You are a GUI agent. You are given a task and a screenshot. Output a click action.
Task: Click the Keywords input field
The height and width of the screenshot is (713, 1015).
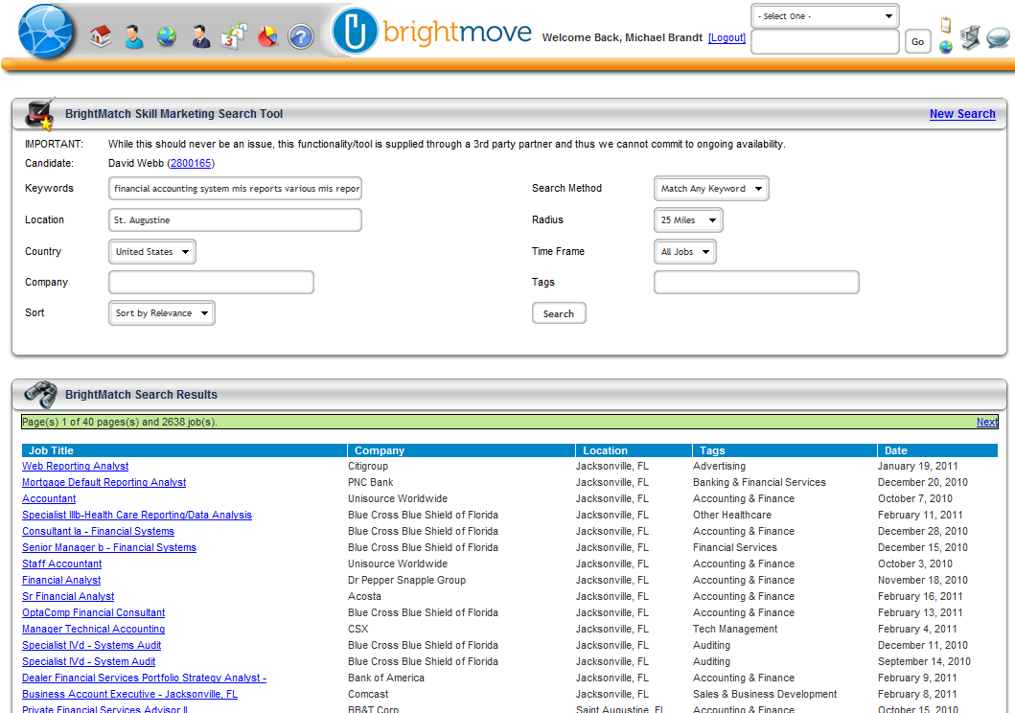235,188
